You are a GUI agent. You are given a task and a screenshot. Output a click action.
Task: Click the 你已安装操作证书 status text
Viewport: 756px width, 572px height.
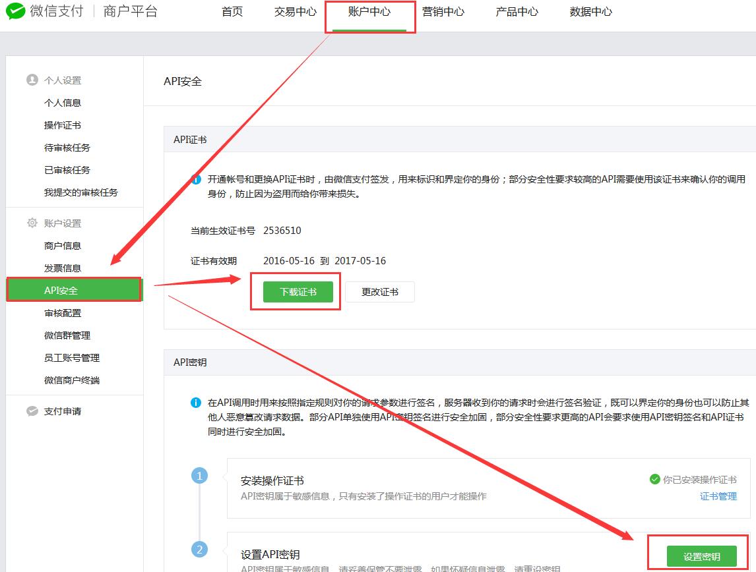pos(699,480)
